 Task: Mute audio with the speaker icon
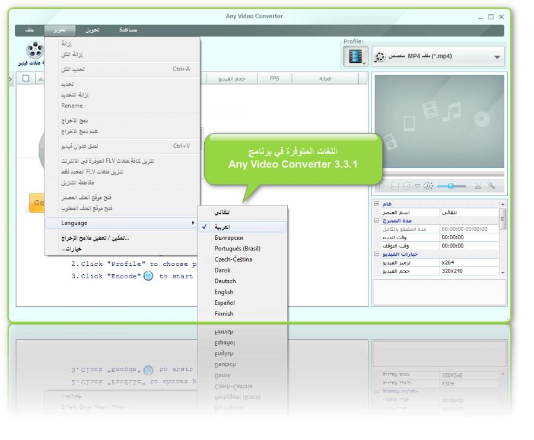(x=427, y=186)
